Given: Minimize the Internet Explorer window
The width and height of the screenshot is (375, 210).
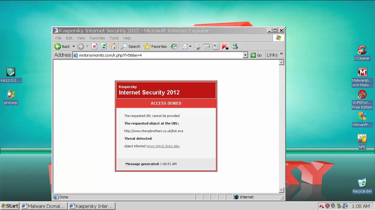Looking at the screenshot, I should coord(270,30).
